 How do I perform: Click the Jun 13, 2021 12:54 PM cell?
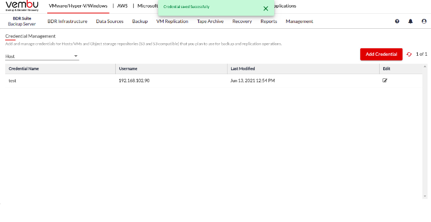(x=303, y=81)
